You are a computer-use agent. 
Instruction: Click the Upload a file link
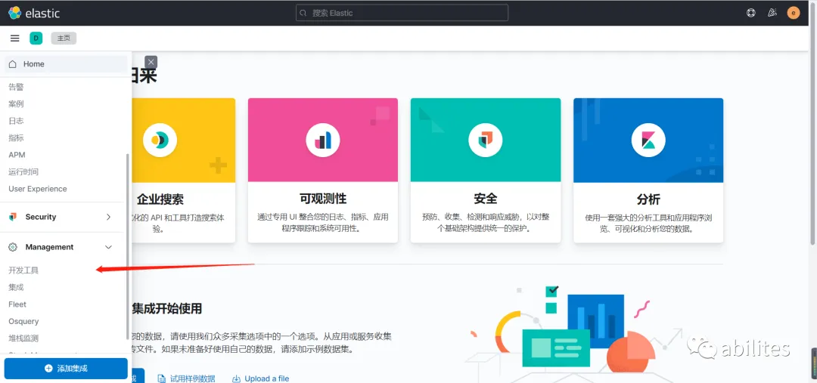tap(267, 378)
